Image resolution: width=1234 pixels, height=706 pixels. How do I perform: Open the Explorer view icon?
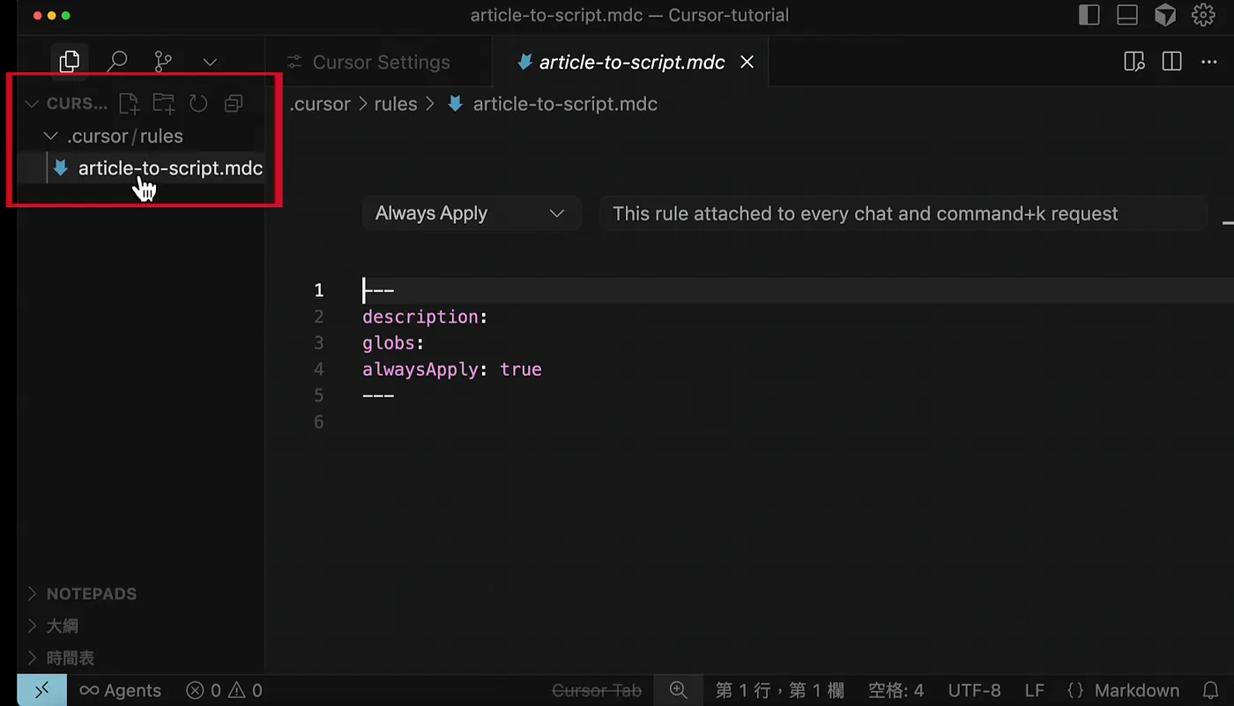(x=70, y=62)
